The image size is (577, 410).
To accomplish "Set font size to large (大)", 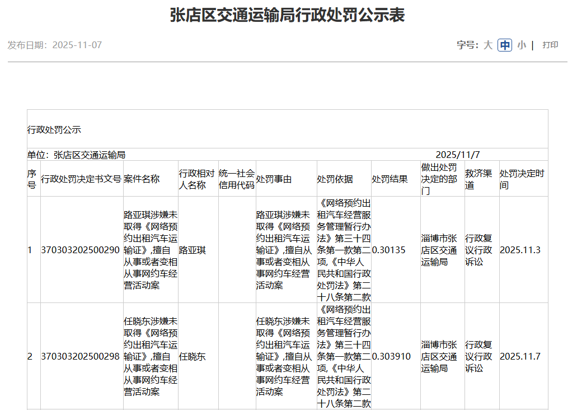I will click(x=488, y=45).
